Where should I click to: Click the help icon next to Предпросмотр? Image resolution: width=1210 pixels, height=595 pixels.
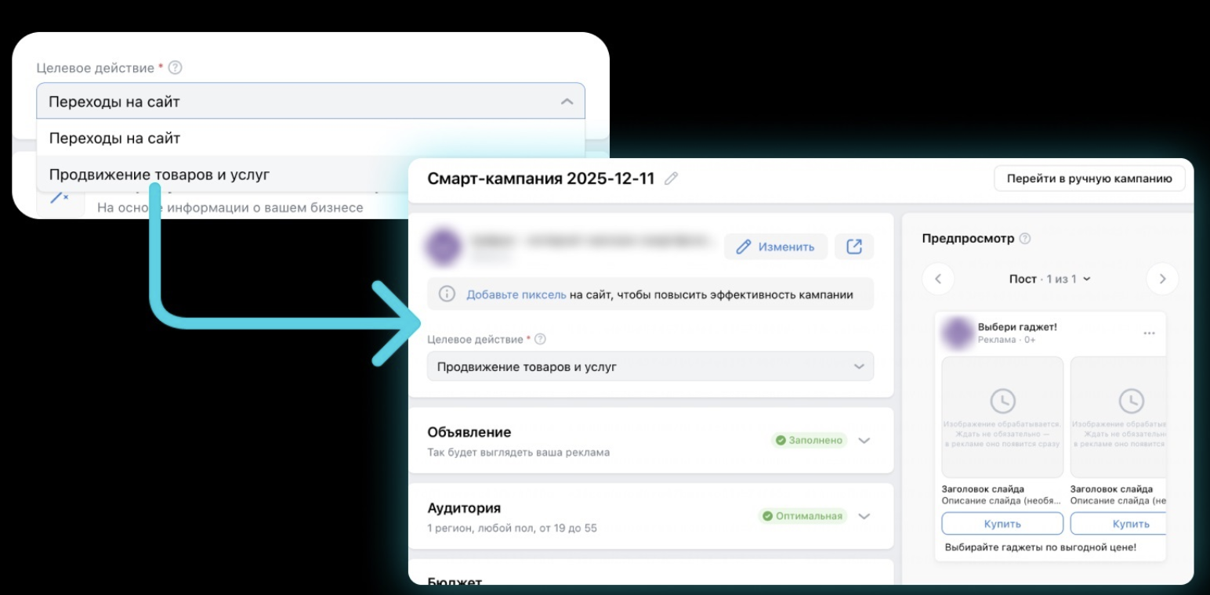(x=1025, y=238)
